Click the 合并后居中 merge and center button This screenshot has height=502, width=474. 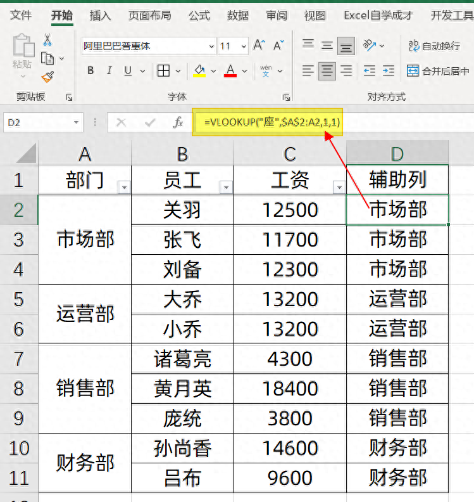(438, 71)
